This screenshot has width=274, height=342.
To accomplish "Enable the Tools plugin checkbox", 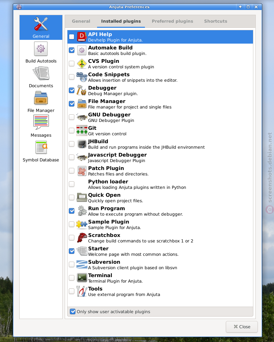I will (x=72, y=291).
